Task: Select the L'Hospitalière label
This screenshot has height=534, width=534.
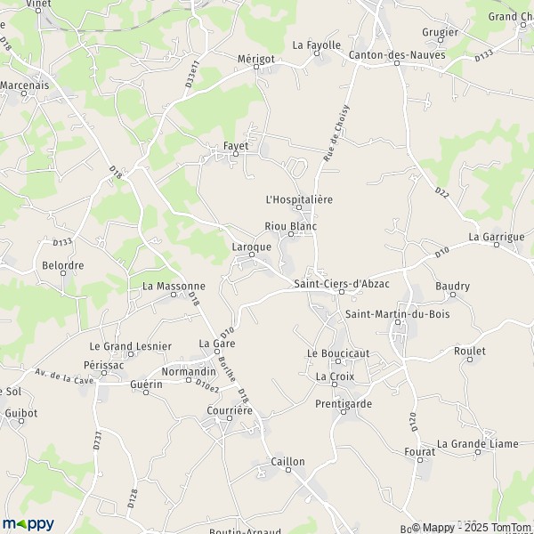Action: [x=299, y=199]
